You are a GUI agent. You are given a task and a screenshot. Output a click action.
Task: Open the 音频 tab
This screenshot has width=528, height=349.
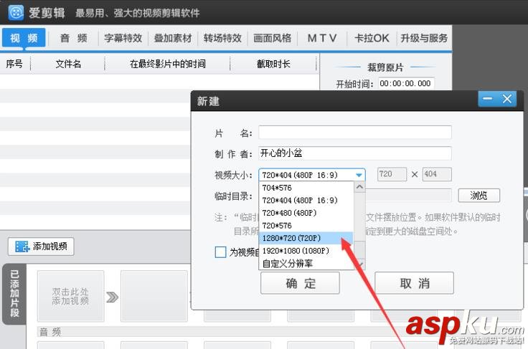coord(74,38)
